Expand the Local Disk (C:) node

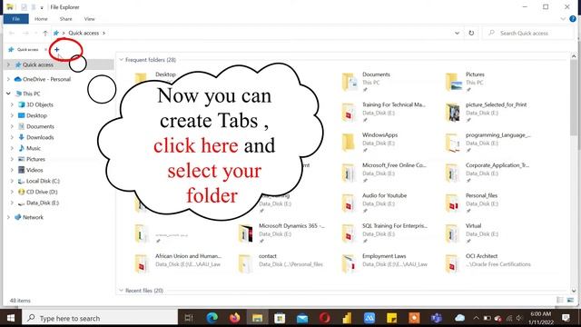[12, 181]
